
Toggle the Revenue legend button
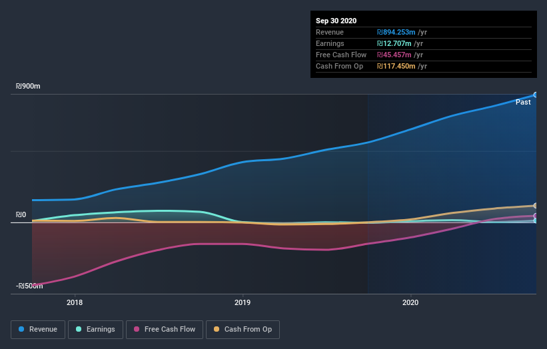click(38, 330)
